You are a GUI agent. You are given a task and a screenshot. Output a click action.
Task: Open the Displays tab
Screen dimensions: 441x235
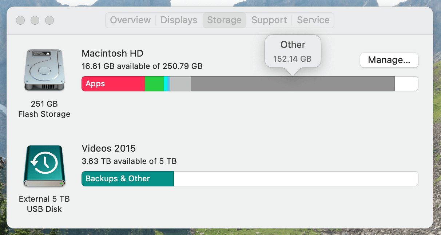tap(179, 20)
